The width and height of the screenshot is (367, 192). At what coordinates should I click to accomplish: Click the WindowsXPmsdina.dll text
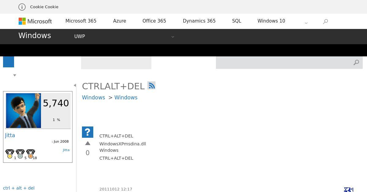(123, 144)
